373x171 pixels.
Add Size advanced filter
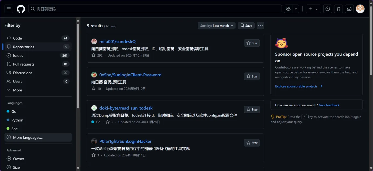click(38, 167)
